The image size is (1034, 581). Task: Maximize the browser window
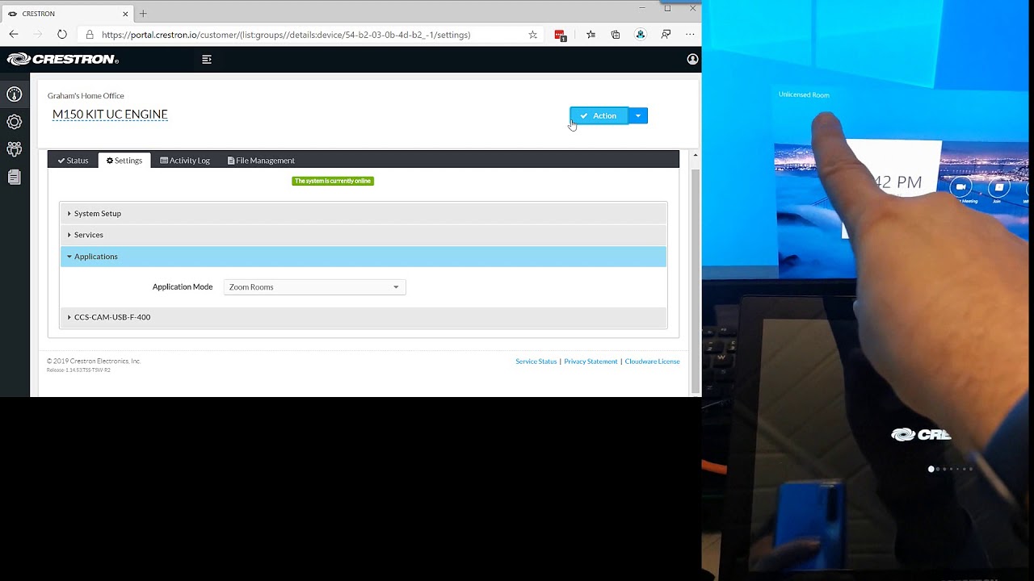(x=667, y=8)
